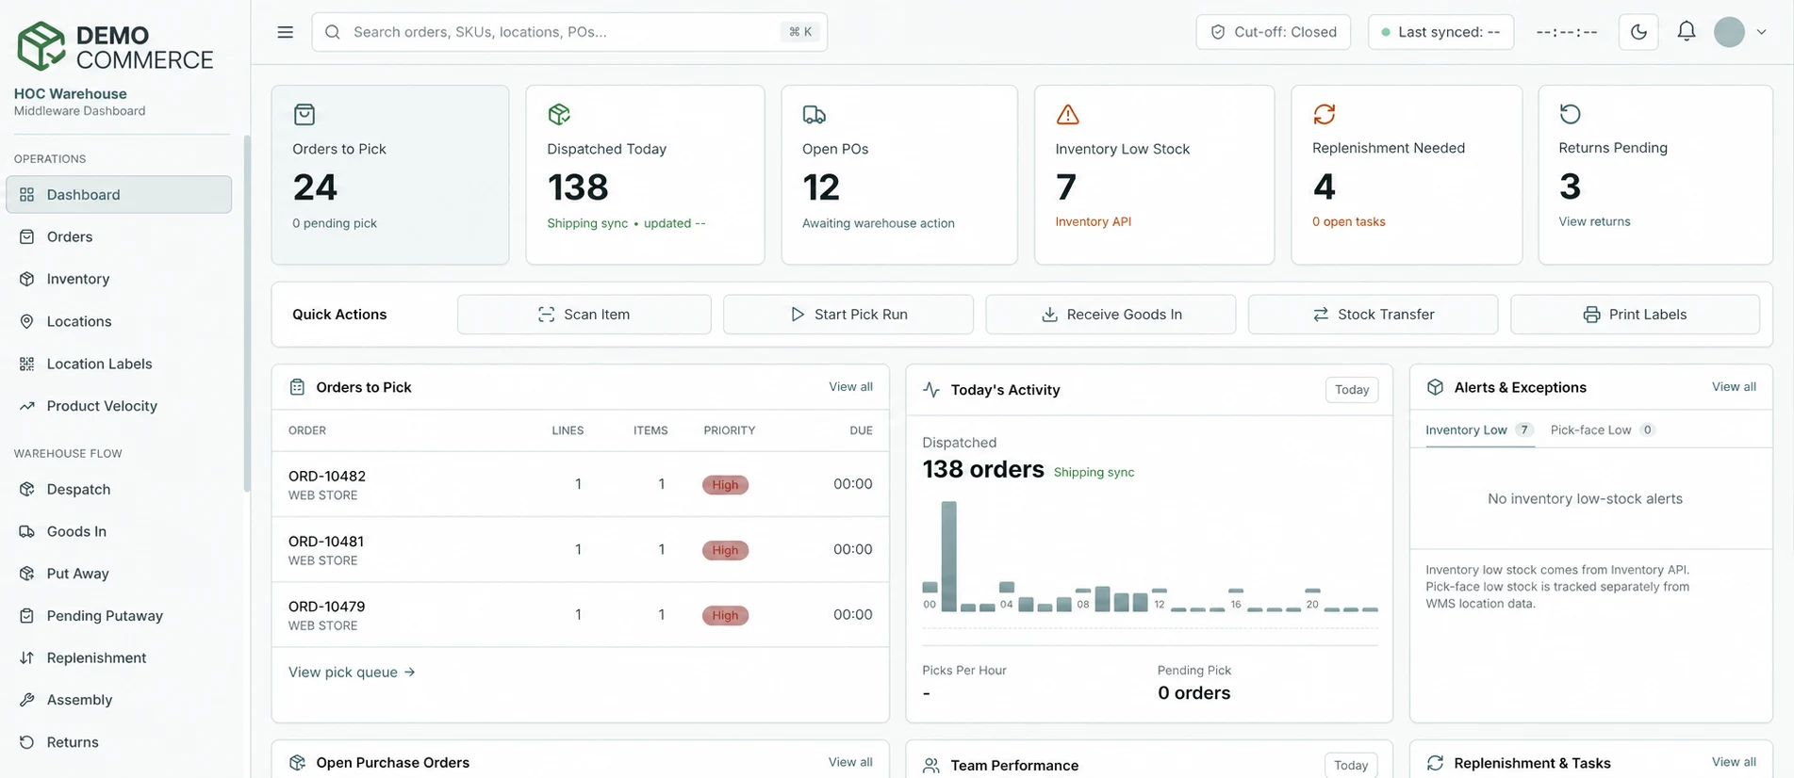This screenshot has width=1794, height=778.
Task: Switch to Pick-face Low tab
Action: (x=1602, y=430)
